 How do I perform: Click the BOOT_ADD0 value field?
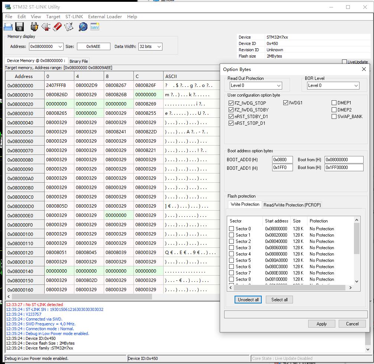click(x=283, y=160)
